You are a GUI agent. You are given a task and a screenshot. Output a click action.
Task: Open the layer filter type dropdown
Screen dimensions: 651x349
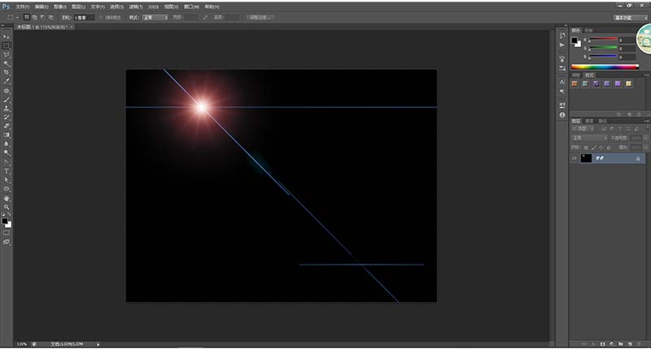(x=582, y=129)
